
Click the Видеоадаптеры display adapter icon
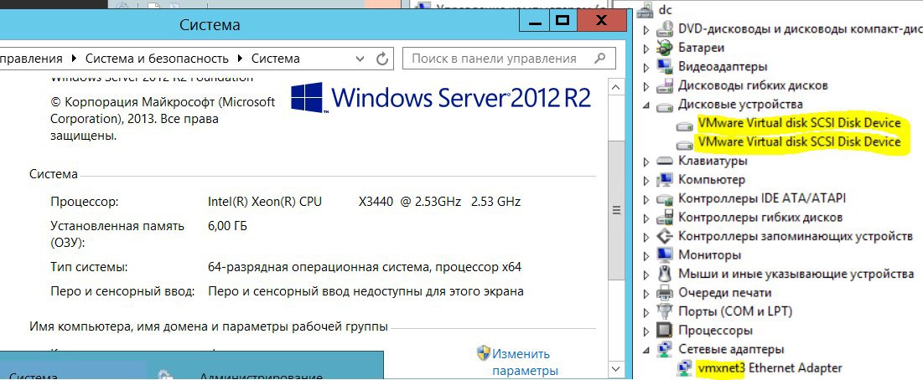pos(665,66)
